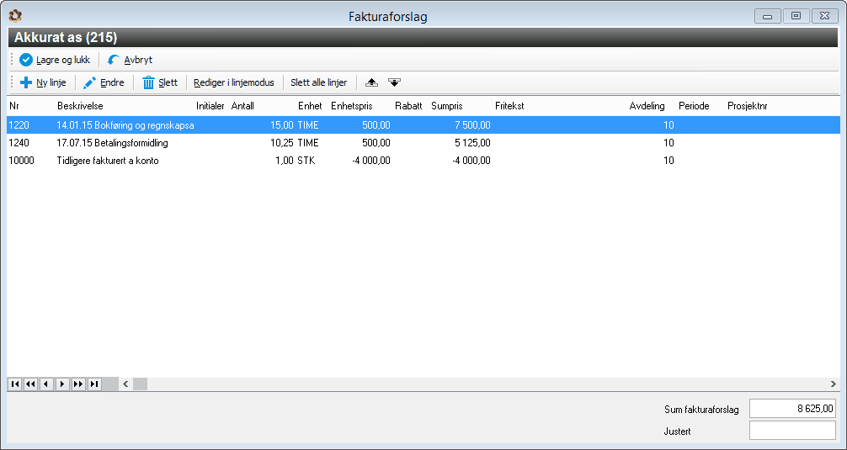This screenshot has width=847, height=450.
Task: Add a new row with Ny linje
Action: 43,82
